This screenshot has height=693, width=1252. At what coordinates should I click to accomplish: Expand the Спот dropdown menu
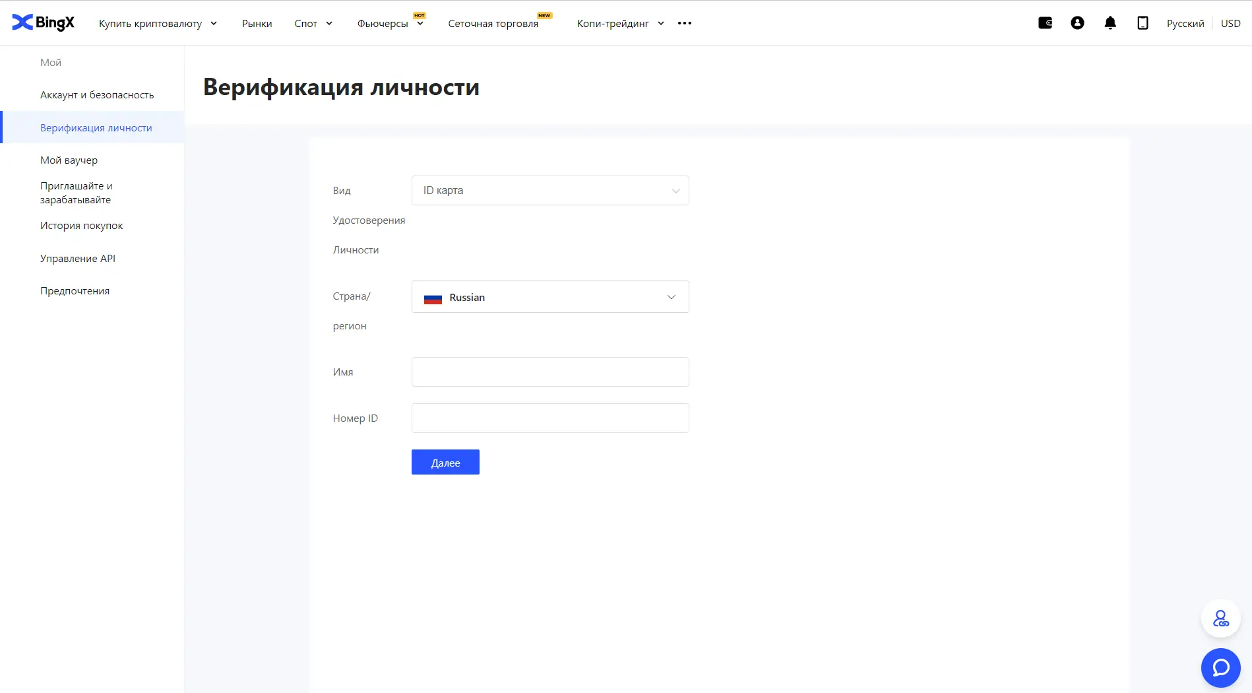point(313,24)
